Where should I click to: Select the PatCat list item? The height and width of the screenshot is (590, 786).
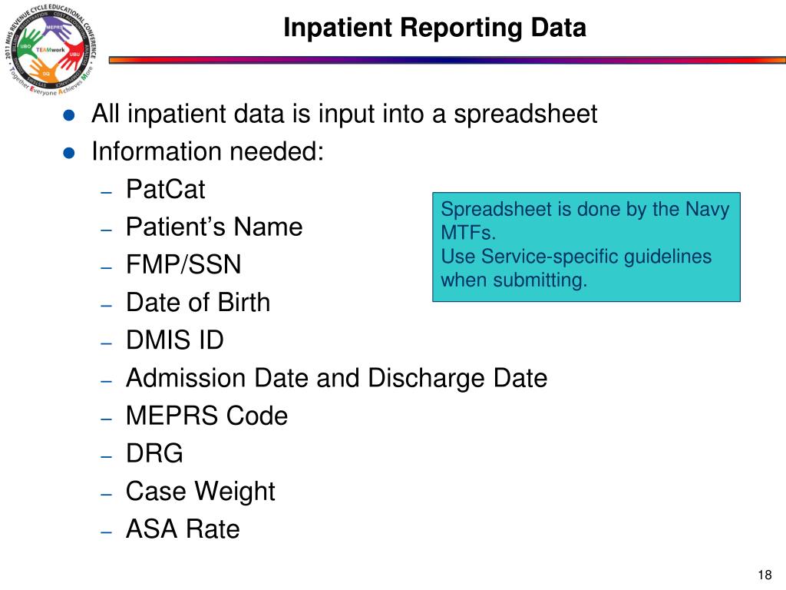point(166,189)
